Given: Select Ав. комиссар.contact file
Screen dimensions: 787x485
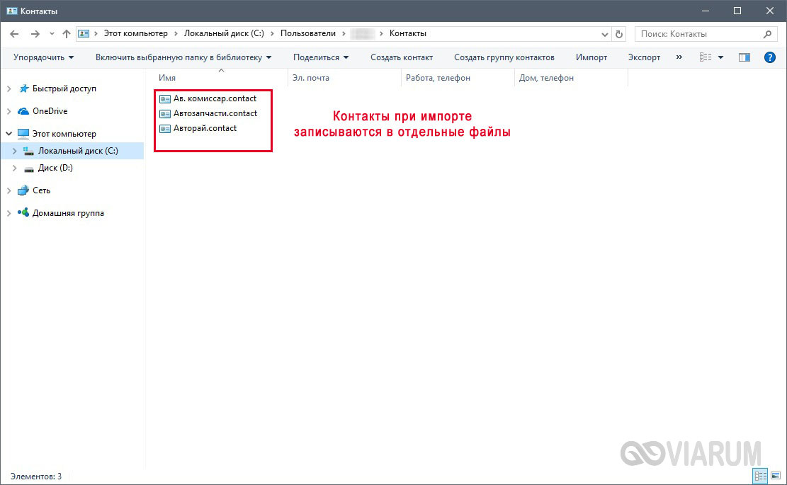Looking at the screenshot, I should (x=215, y=98).
